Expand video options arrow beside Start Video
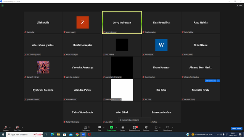This screenshot has width=244, height=137. point(22,127)
